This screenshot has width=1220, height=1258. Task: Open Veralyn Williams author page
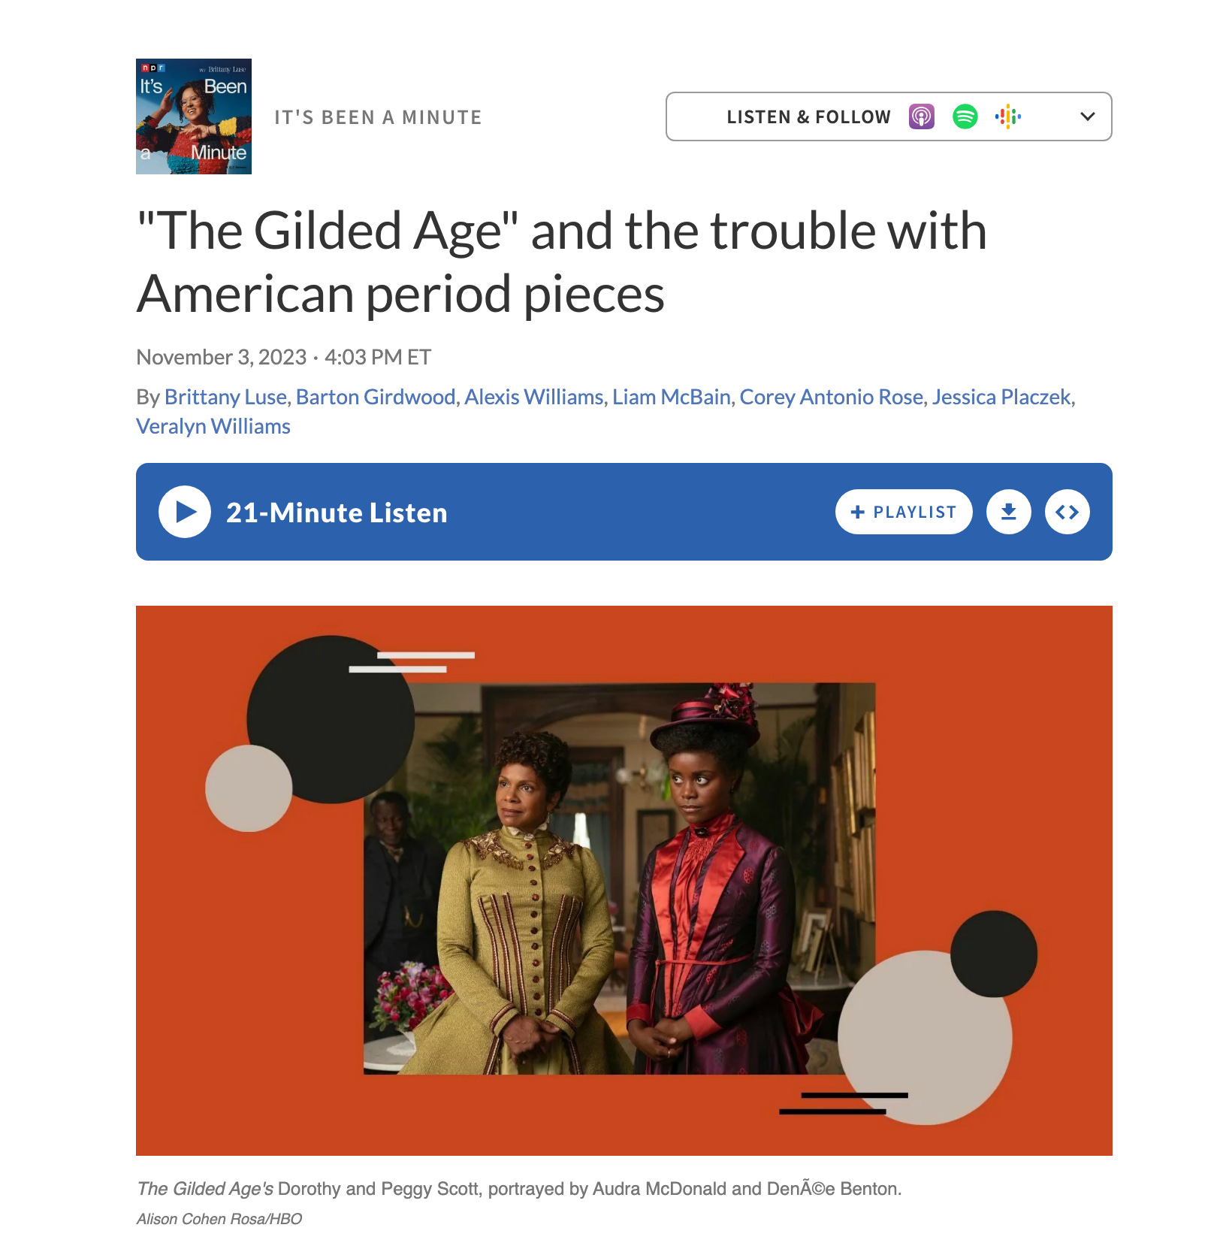213,426
